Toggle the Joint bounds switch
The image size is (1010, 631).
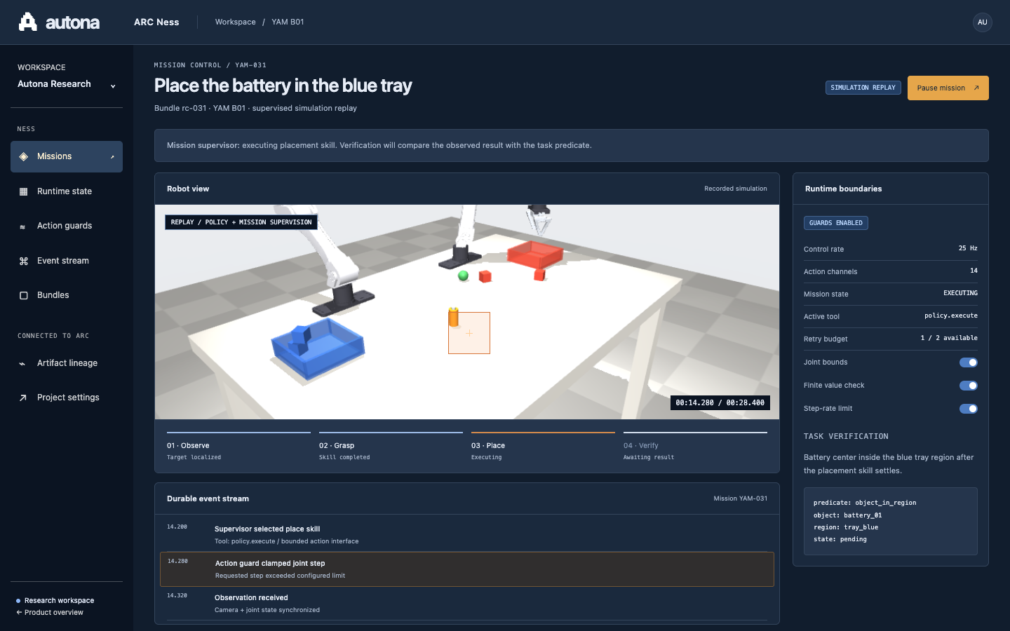point(969,362)
